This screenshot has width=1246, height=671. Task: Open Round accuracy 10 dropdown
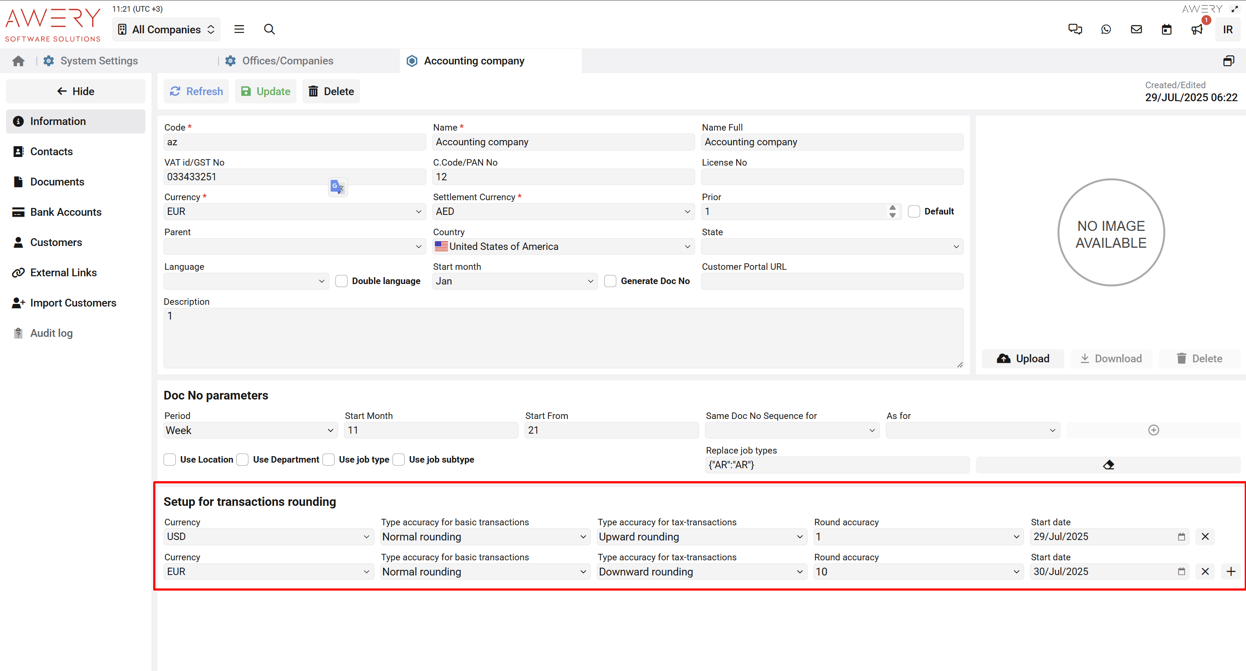918,572
